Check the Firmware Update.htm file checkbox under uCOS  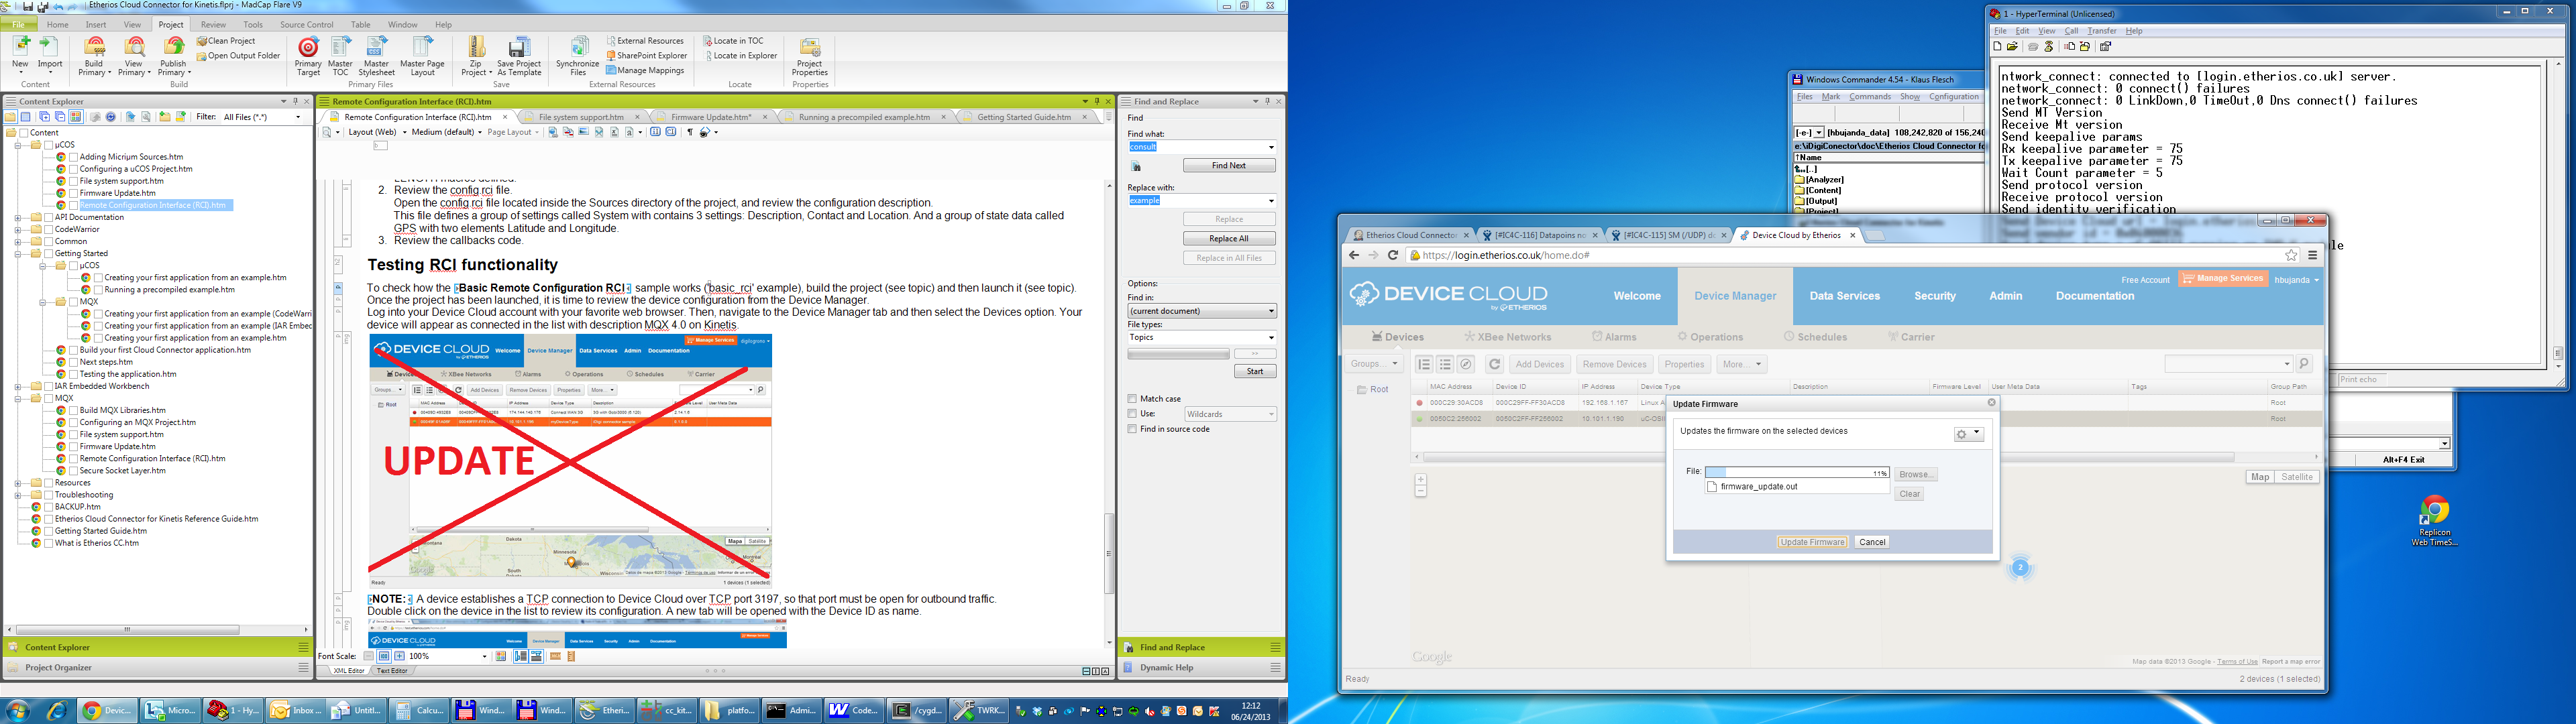tap(73, 193)
